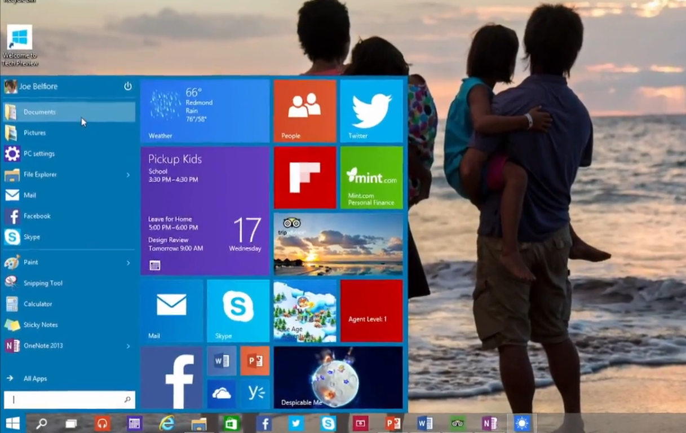The width and height of the screenshot is (686, 433).
Task: Open Calculator from the Start menu list
Action: 69,304
